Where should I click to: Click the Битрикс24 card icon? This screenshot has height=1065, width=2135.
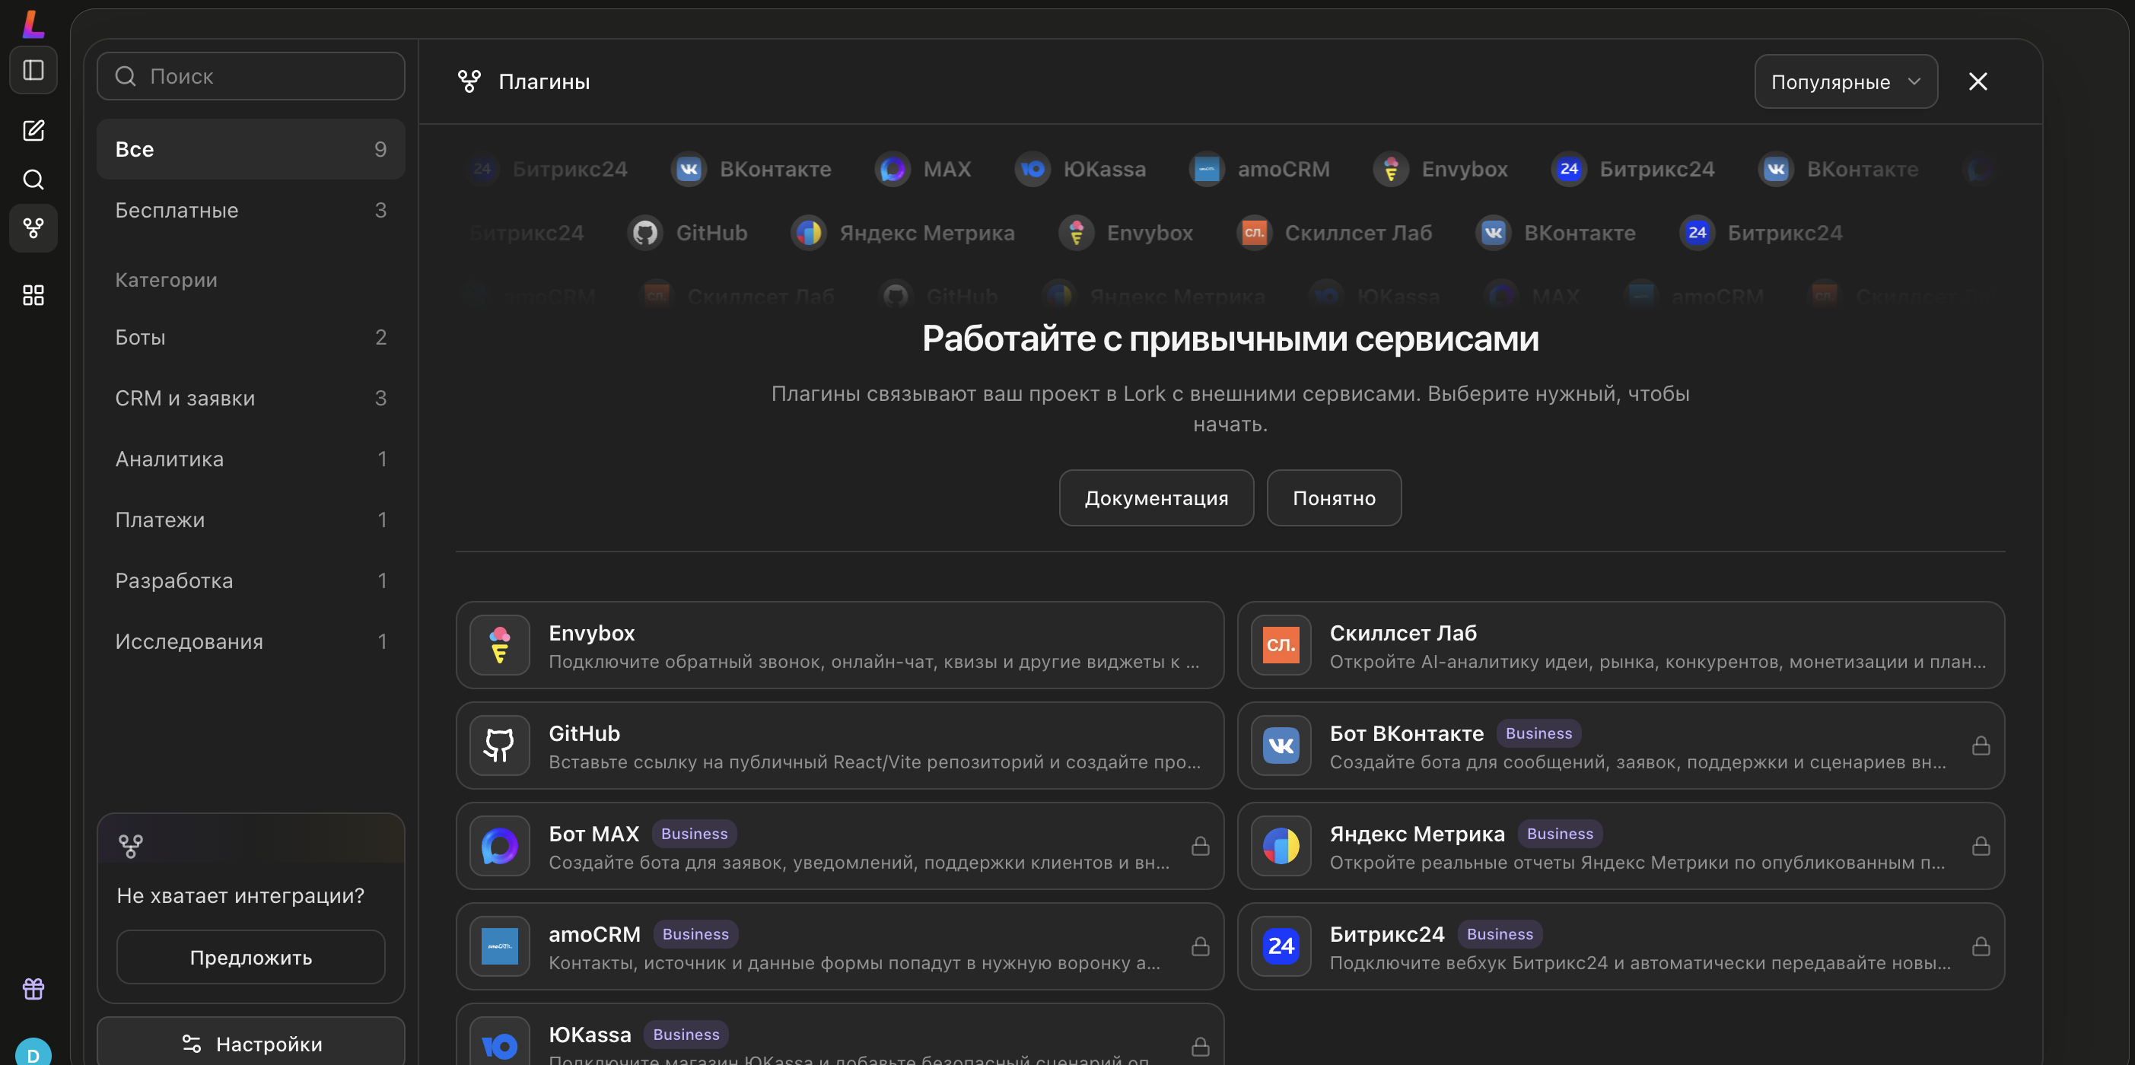pos(1281,946)
